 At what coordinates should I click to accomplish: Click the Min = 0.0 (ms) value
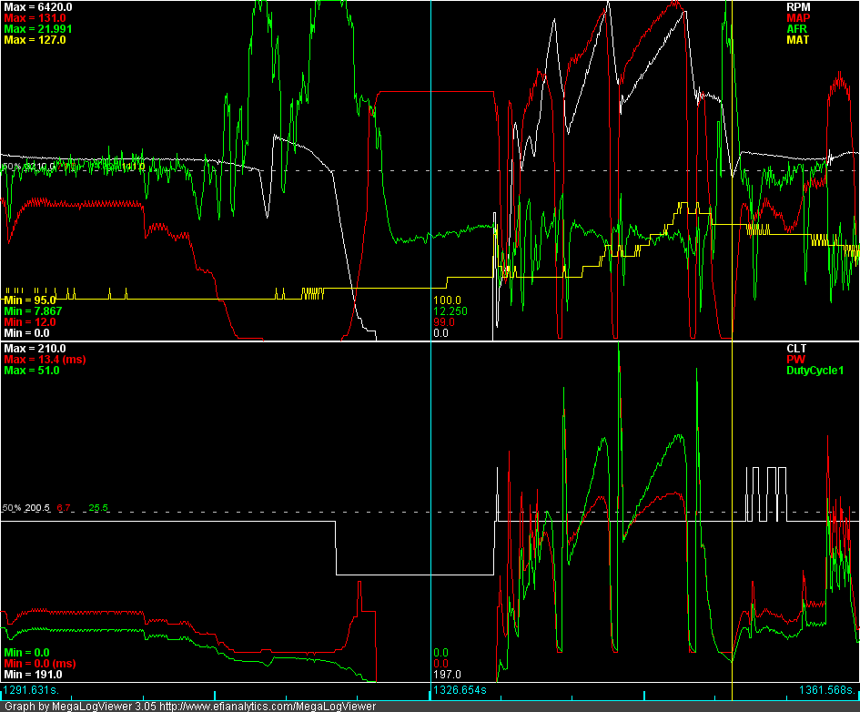pos(39,664)
